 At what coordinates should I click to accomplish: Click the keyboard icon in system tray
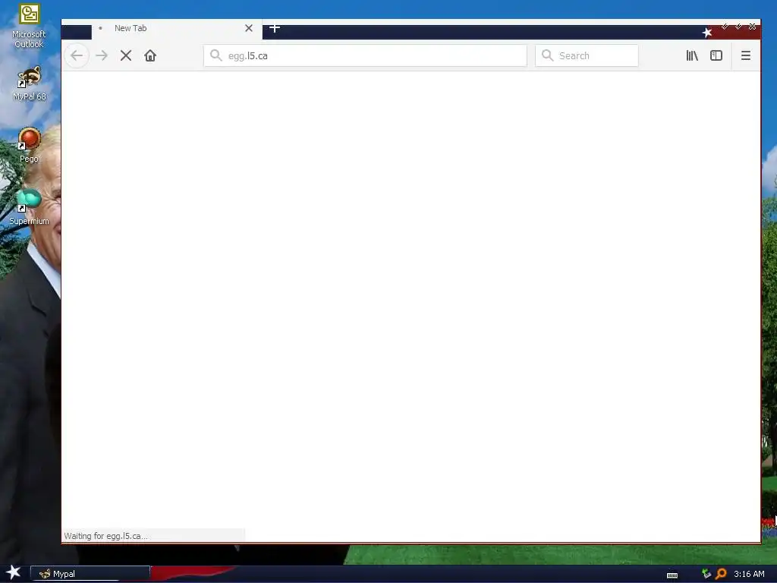coord(672,575)
